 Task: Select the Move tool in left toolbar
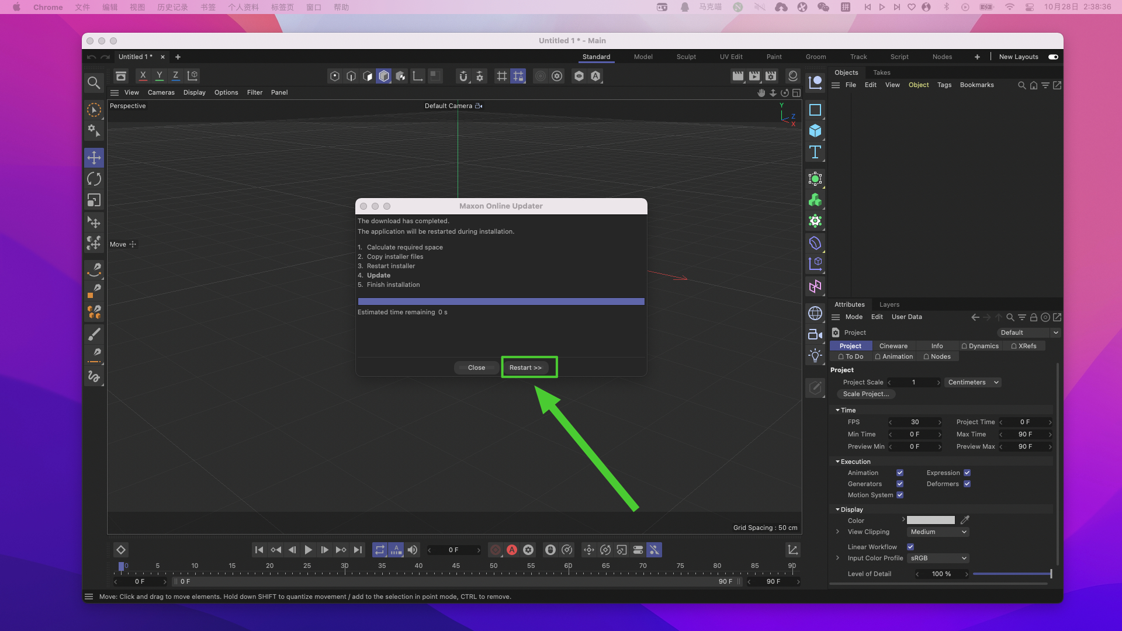(94, 158)
